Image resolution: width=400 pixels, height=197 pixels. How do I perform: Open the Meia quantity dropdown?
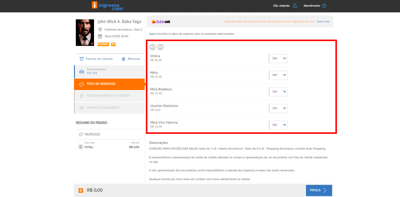(x=278, y=75)
